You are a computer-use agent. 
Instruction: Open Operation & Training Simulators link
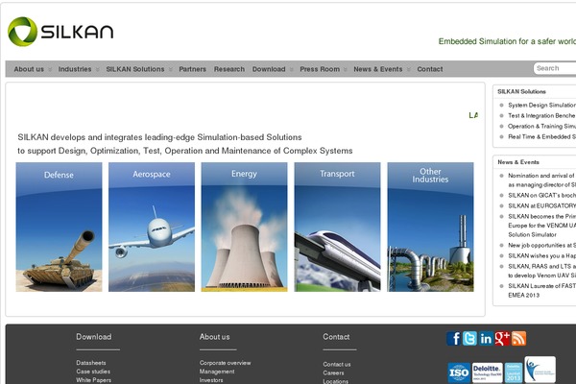pyautogui.click(x=541, y=127)
